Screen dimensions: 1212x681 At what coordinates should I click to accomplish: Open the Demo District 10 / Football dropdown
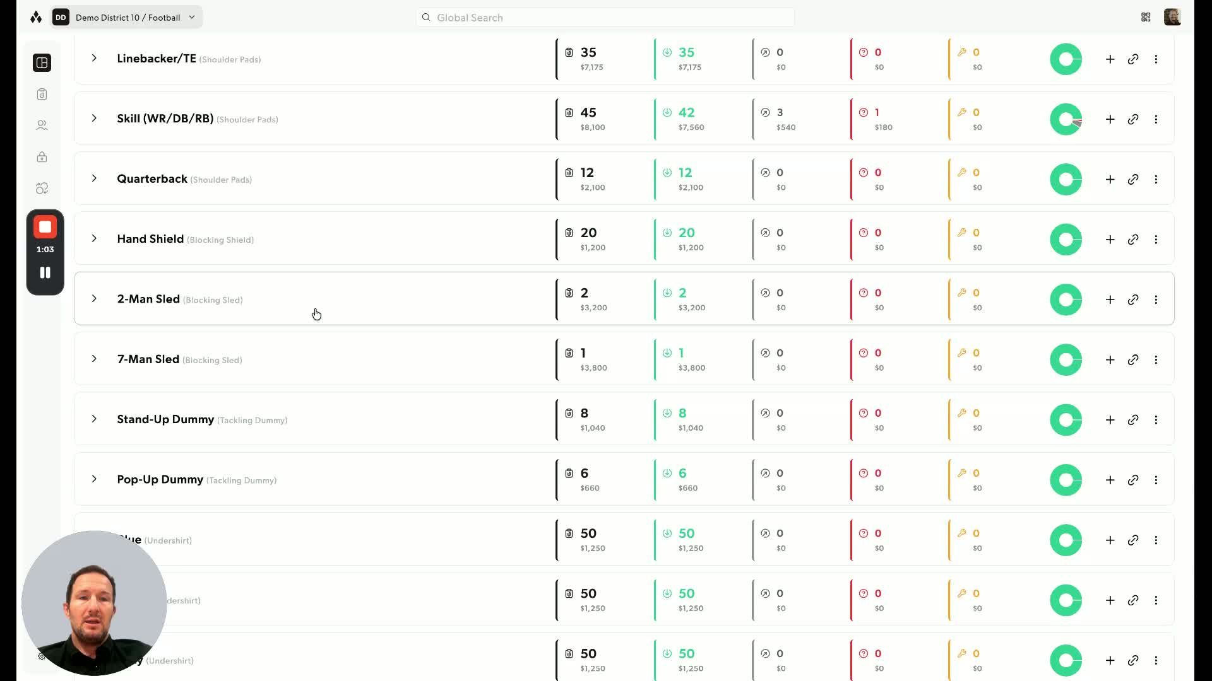tap(127, 17)
